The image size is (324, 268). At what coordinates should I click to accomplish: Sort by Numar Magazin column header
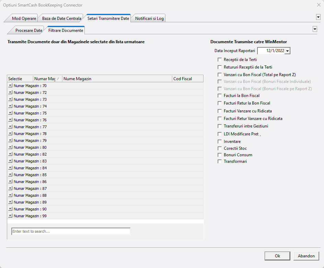point(47,78)
